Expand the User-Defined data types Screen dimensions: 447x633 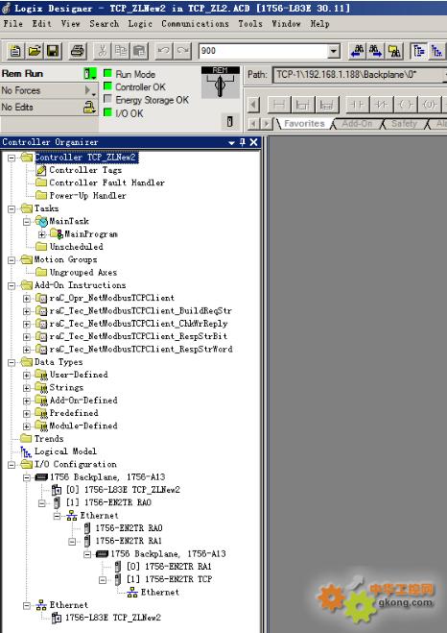27,376
